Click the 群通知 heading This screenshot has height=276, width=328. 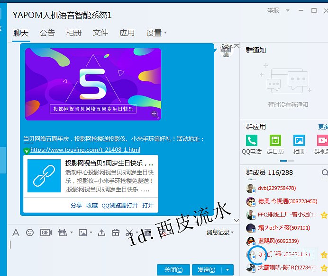pyautogui.click(x=256, y=50)
